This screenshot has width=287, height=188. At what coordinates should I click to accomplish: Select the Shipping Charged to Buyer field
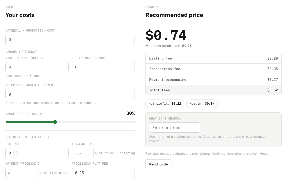(x=70, y=94)
